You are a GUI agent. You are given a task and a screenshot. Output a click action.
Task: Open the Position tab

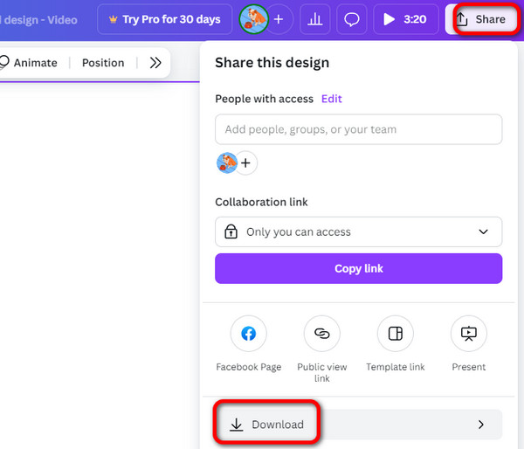[x=103, y=63]
